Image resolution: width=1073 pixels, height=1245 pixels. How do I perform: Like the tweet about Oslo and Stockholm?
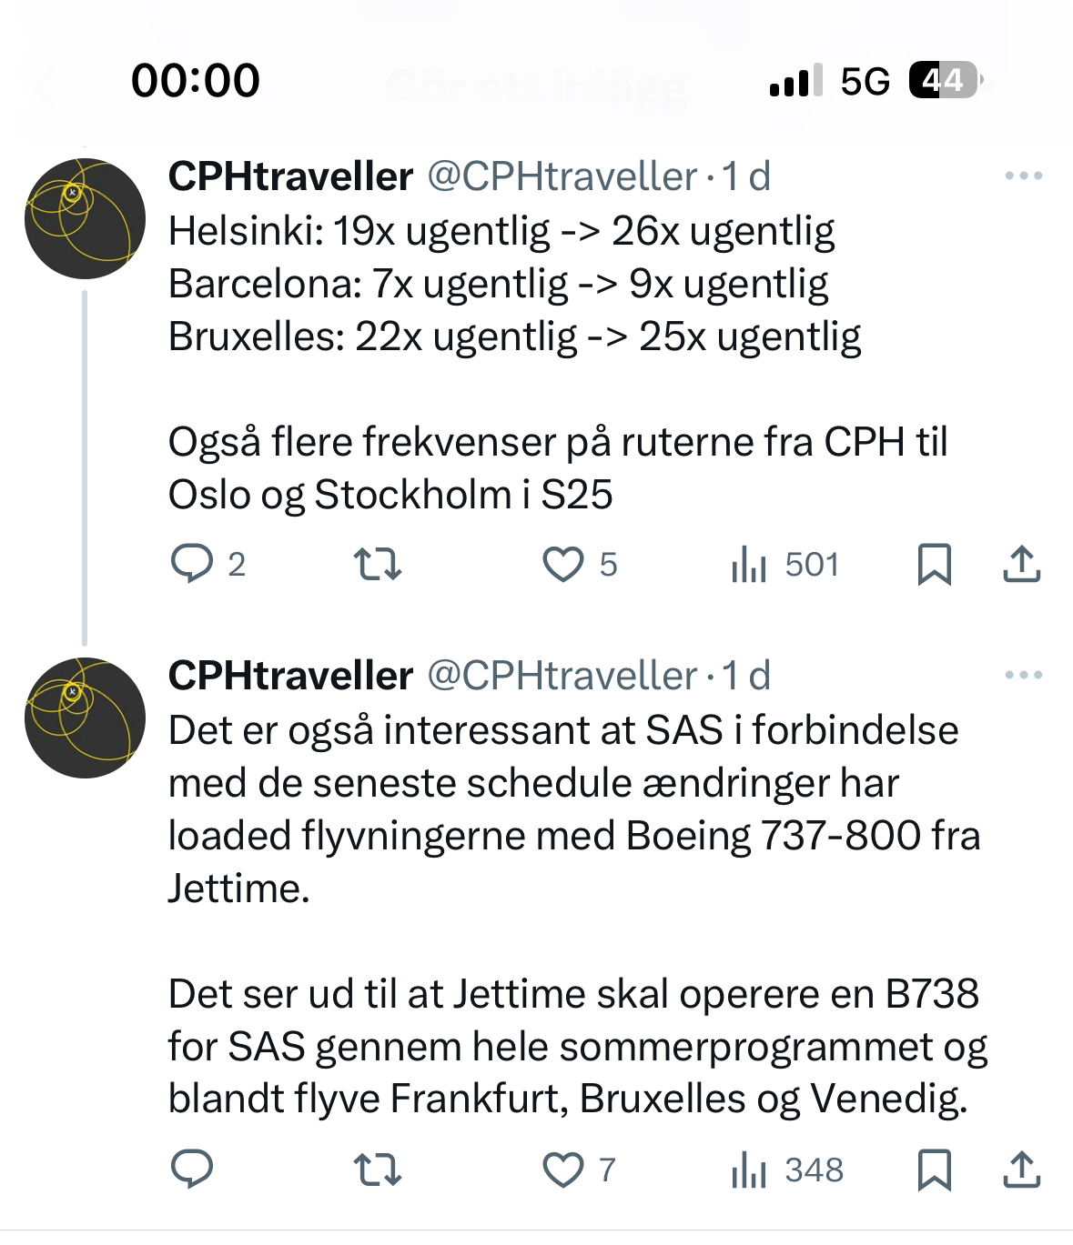click(x=563, y=565)
